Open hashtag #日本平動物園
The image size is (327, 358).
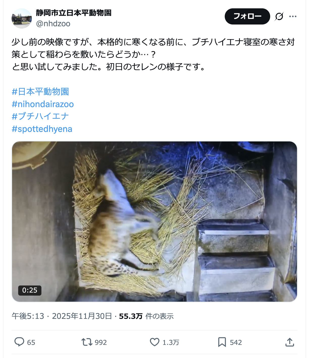(40, 91)
